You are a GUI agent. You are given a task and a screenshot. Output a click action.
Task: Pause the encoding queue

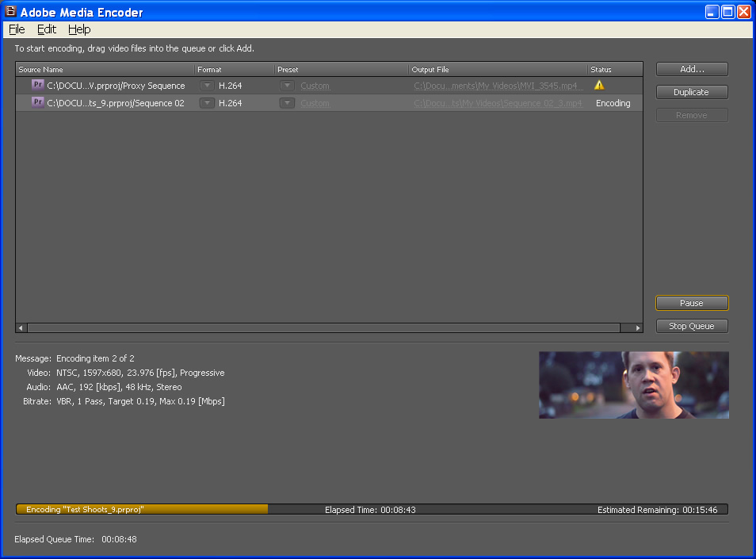692,303
